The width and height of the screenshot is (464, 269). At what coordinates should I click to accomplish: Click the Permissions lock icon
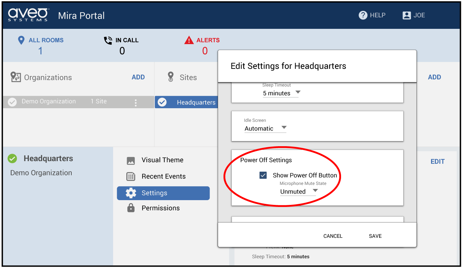click(x=131, y=208)
